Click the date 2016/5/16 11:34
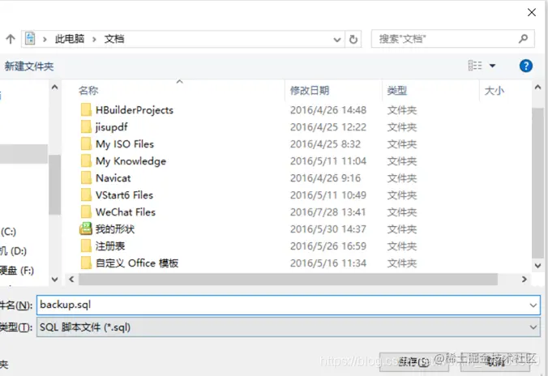 (x=328, y=263)
